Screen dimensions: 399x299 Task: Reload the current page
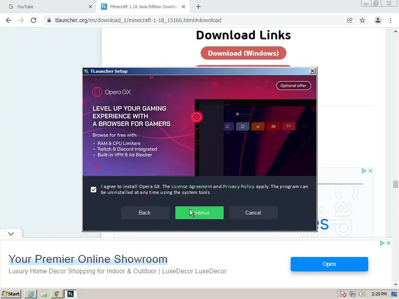click(x=34, y=20)
